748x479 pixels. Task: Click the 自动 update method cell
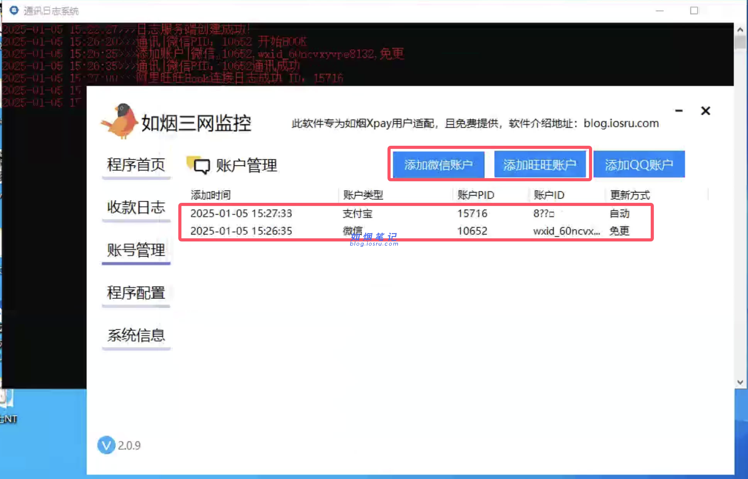[x=619, y=213]
